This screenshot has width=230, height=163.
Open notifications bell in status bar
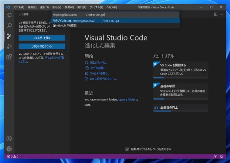click(221, 156)
